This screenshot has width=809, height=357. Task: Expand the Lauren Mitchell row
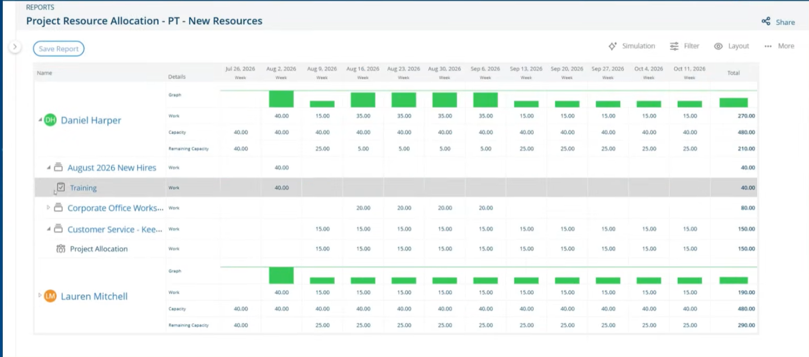coord(40,295)
